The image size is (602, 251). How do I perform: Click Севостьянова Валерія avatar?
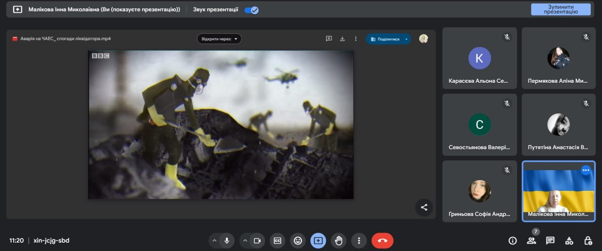480,125
